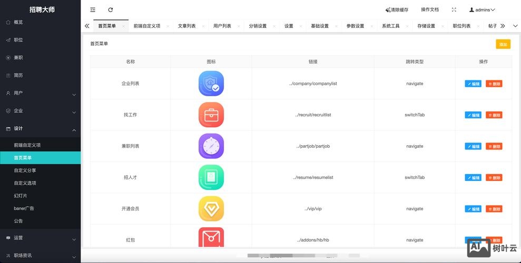Open 幻灯片 in the sidebar
The height and width of the screenshot is (263, 521).
click(x=21, y=196)
